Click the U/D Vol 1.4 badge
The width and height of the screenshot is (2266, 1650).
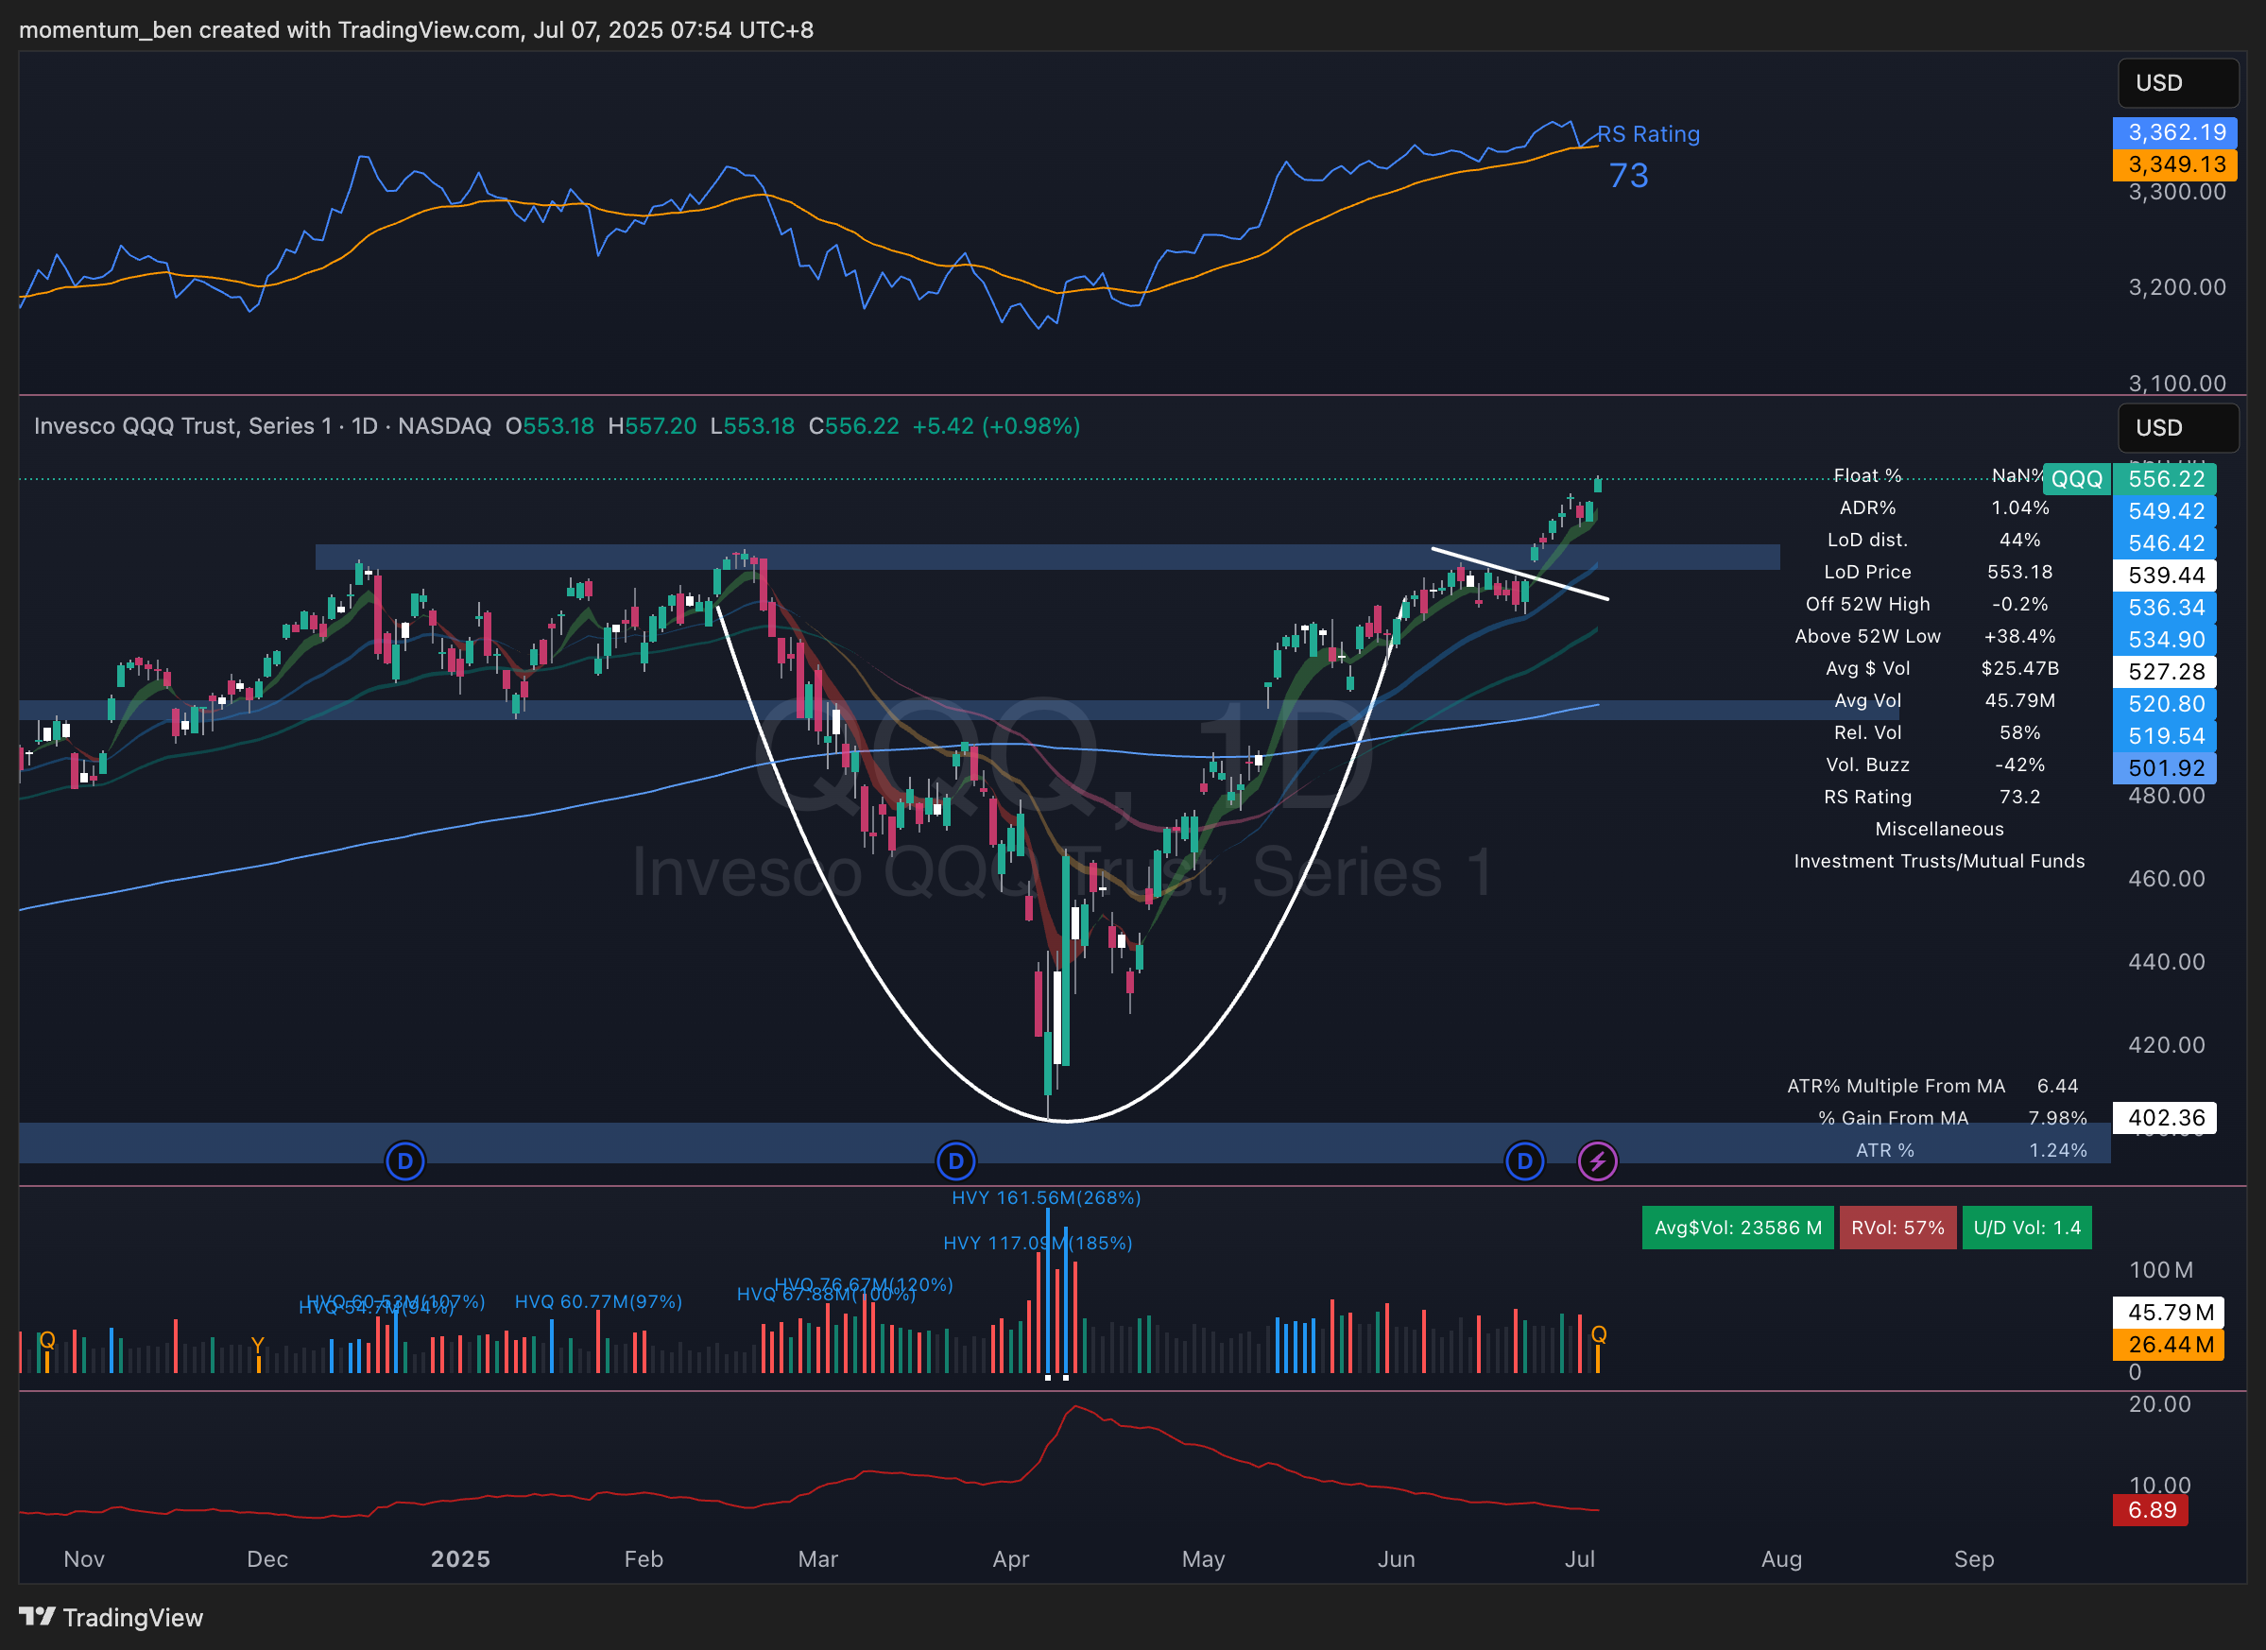coord(2026,1228)
